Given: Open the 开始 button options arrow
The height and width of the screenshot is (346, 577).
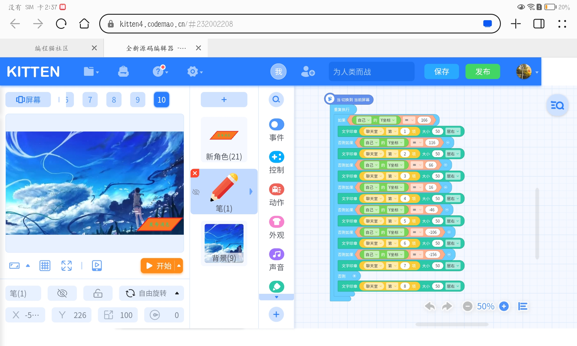Looking at the screenshot, I should click(x=179, y=266).
